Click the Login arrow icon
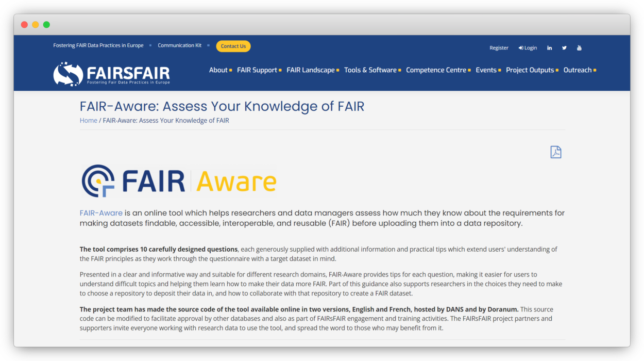 pyautogui.click(x=522, y=47)
